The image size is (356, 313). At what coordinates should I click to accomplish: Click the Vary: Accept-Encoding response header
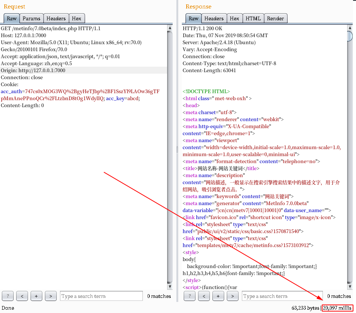[x=209, y=49]
